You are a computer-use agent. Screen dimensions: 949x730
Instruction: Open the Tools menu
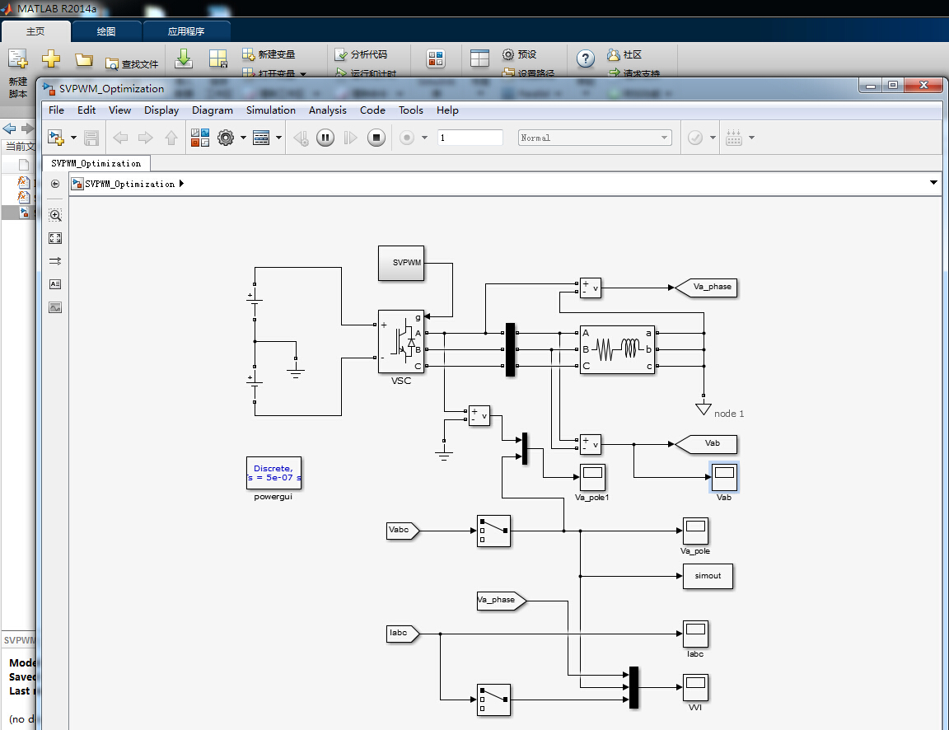click(411, 110)
